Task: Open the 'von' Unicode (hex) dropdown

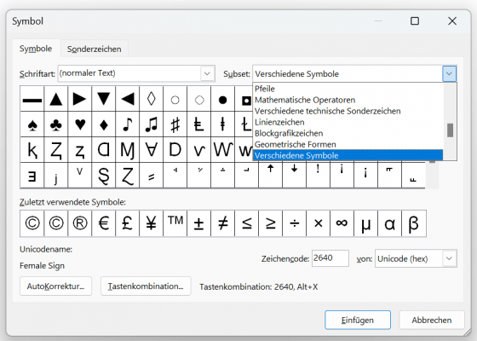Action: point(449,258)
